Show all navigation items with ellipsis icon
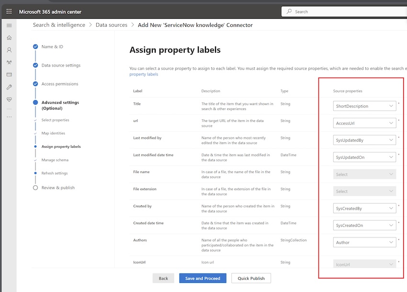The height and width of the screenshot is (292, 407). click(x=8, y=116)
